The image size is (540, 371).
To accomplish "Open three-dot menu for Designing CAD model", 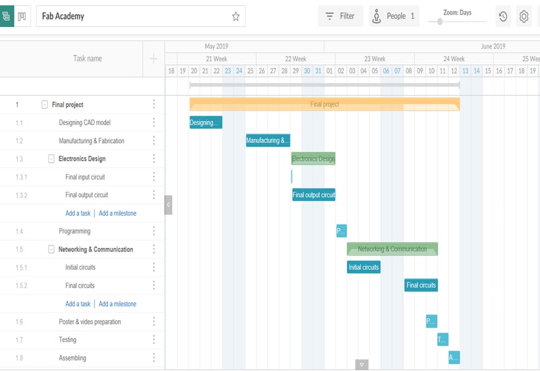I will point(154,123).
